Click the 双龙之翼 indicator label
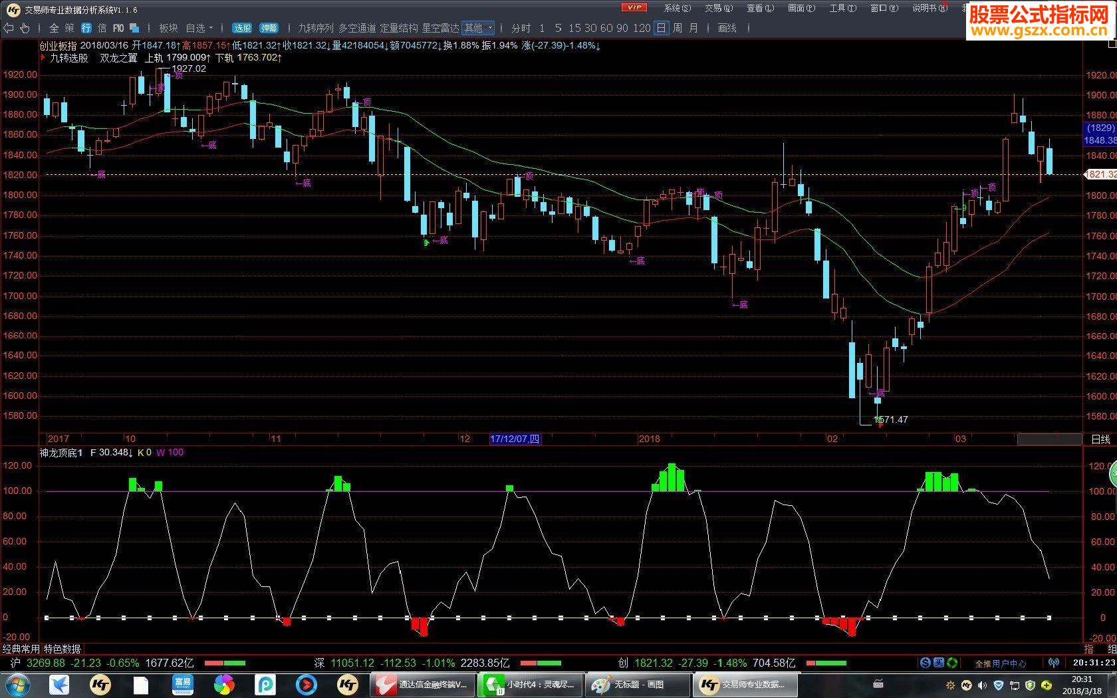Viewport: 1117px width, 698px height. [118, 58]
